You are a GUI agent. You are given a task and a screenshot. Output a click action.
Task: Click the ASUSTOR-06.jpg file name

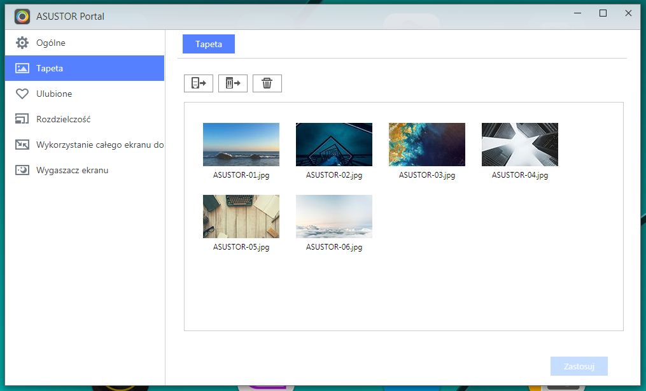(334, 247)
